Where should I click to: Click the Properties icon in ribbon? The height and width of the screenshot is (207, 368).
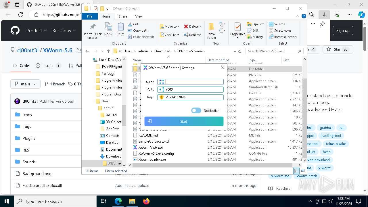click(237, 31)
